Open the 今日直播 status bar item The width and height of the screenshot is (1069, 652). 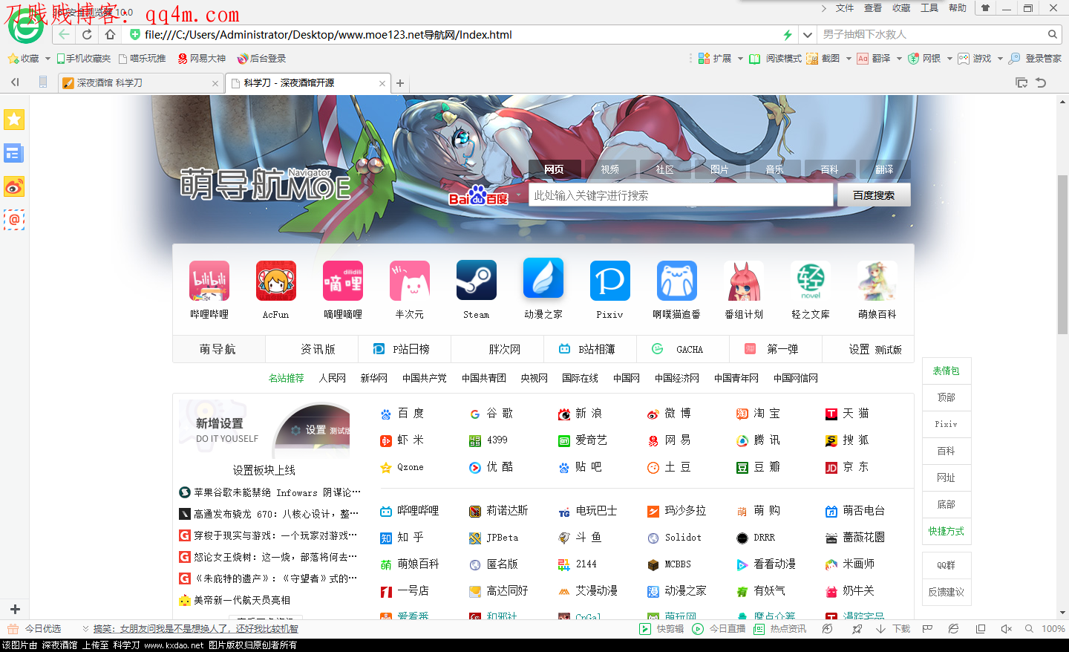(x=719, y=629)
